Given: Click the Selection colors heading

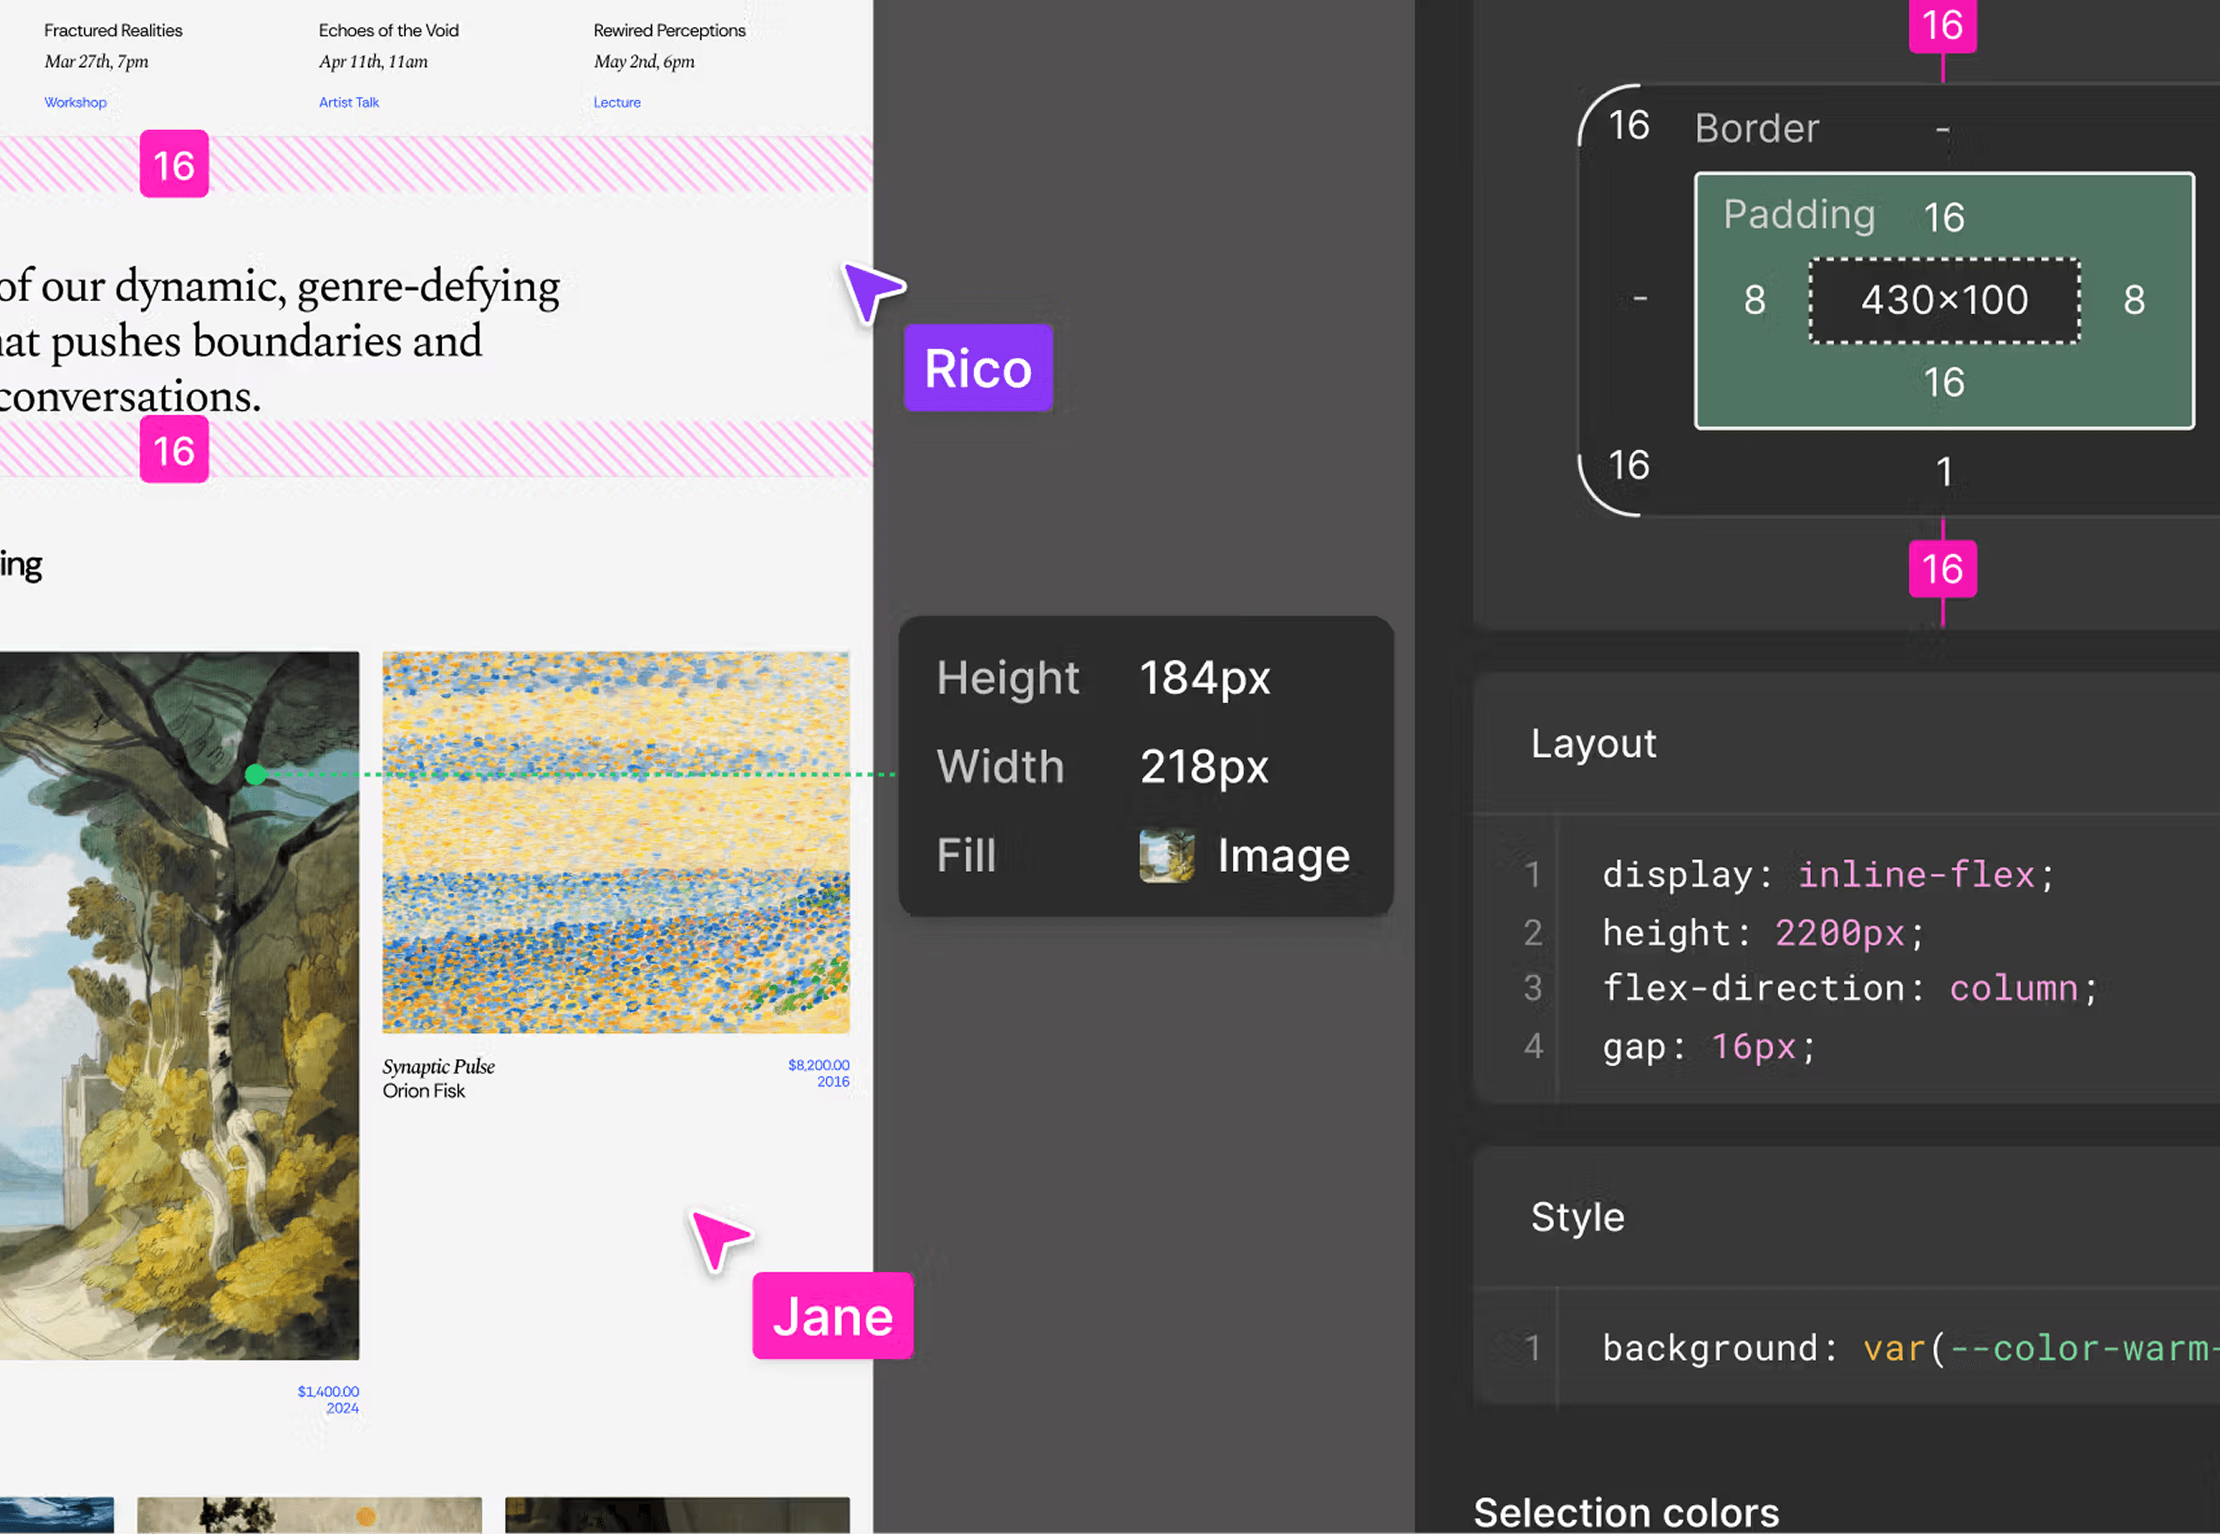Looking at the screenshot, I should pyautogui.click(x=1626, y=1512).
